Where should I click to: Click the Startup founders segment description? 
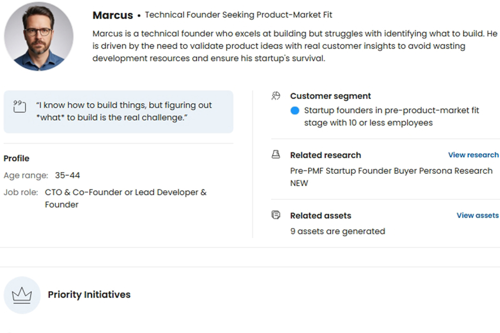(x=391, y=117)
